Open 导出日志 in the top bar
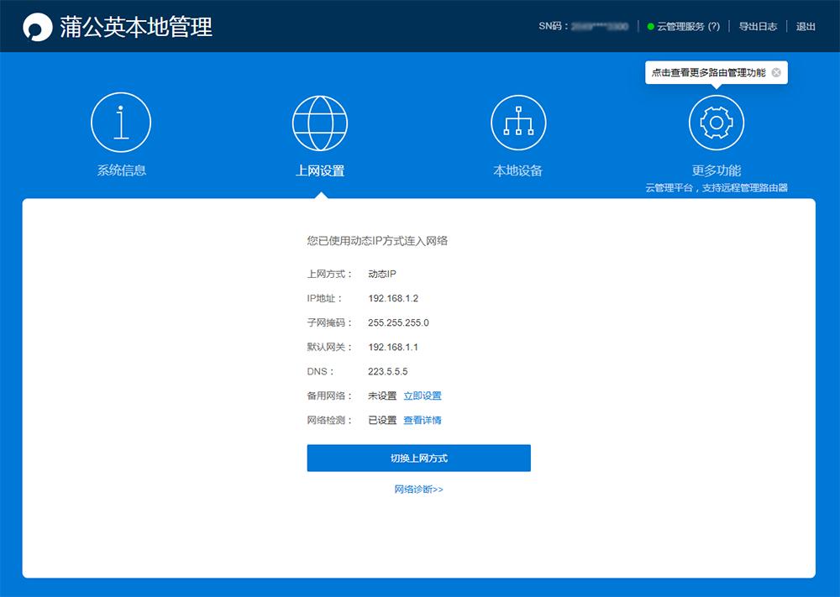The width and height of the screenshot is (840, 597). click(x=759, y=26)
